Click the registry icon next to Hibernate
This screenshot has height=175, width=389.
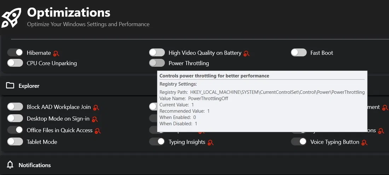point(56,53)
